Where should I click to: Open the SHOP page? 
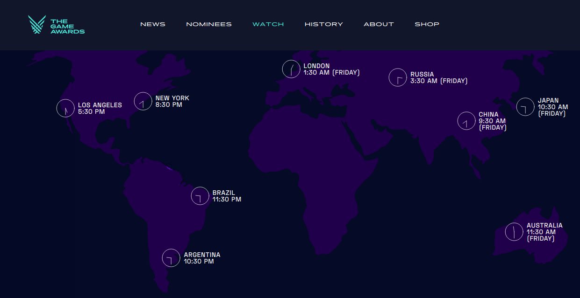point(427,24)
